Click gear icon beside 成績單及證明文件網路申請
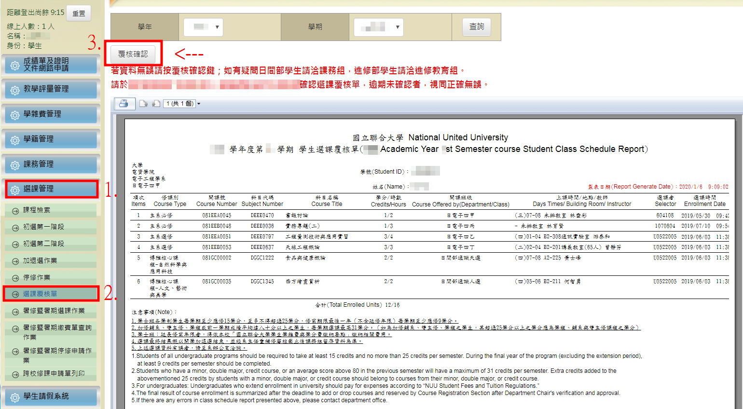743x409 pixels. [x=15, y=65]
